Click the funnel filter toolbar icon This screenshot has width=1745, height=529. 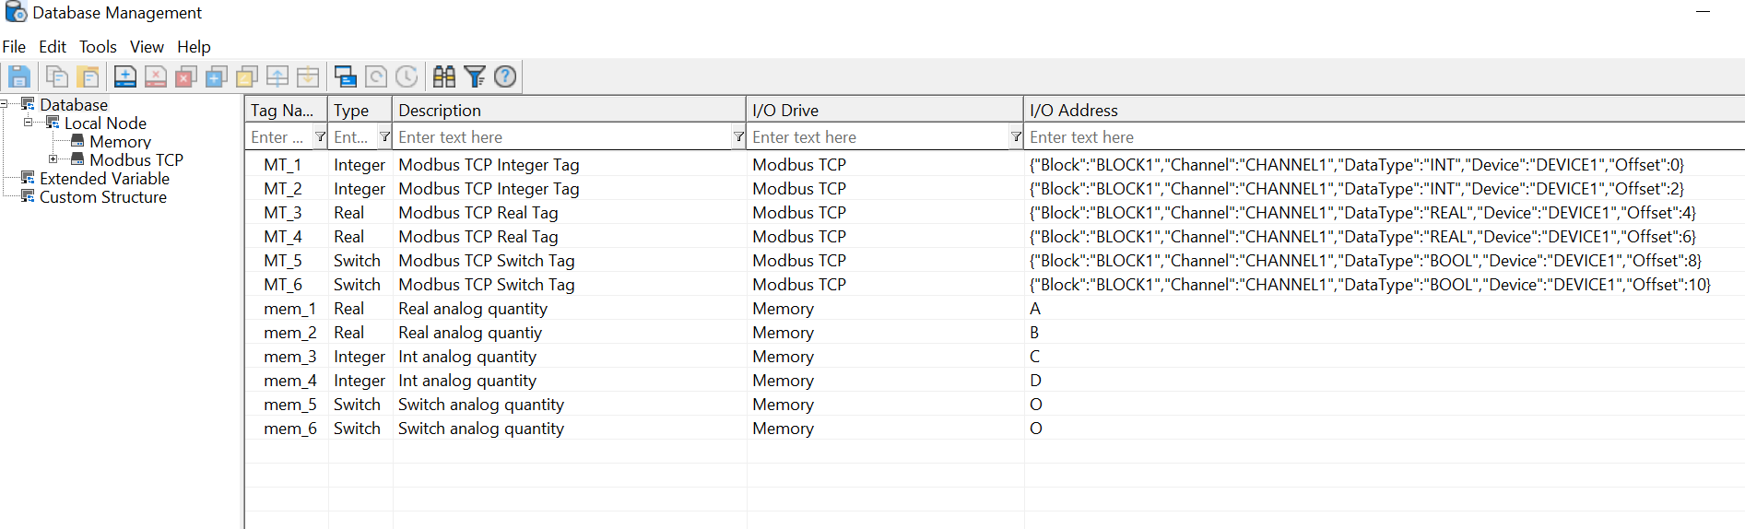pos(475,76)
